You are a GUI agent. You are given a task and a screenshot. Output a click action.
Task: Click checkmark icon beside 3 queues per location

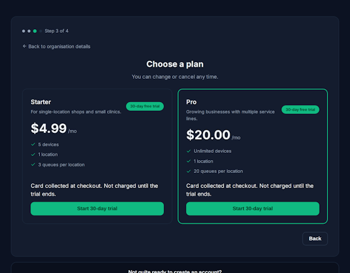coord(33,164)
